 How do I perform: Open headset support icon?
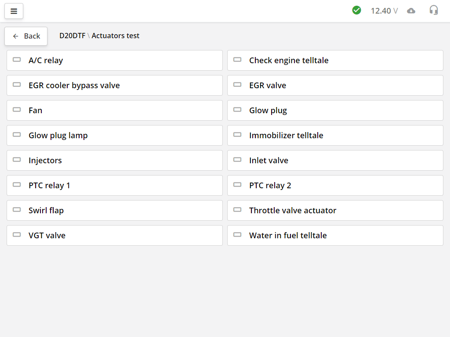[433, 10]
